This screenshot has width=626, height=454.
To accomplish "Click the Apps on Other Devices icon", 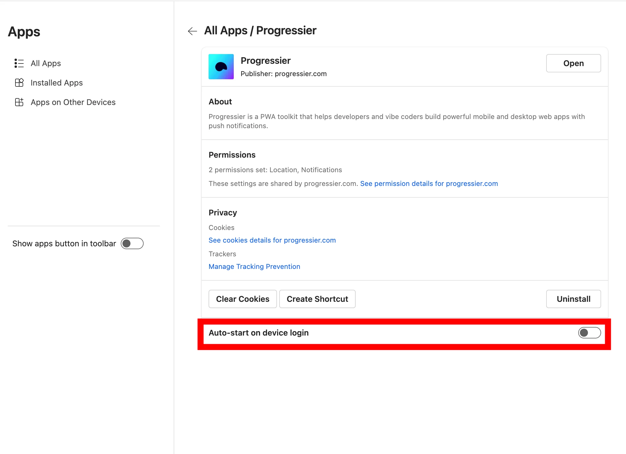I will point(19,102).
